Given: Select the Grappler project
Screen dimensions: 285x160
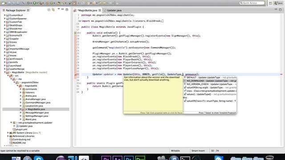Looking at the screenshot, I should pos(14,39).
